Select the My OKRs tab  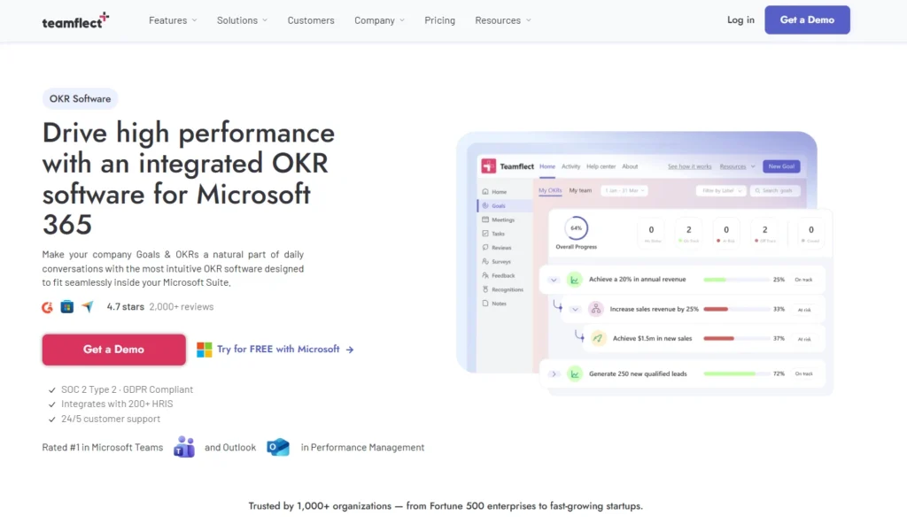(x=550, y=190)
